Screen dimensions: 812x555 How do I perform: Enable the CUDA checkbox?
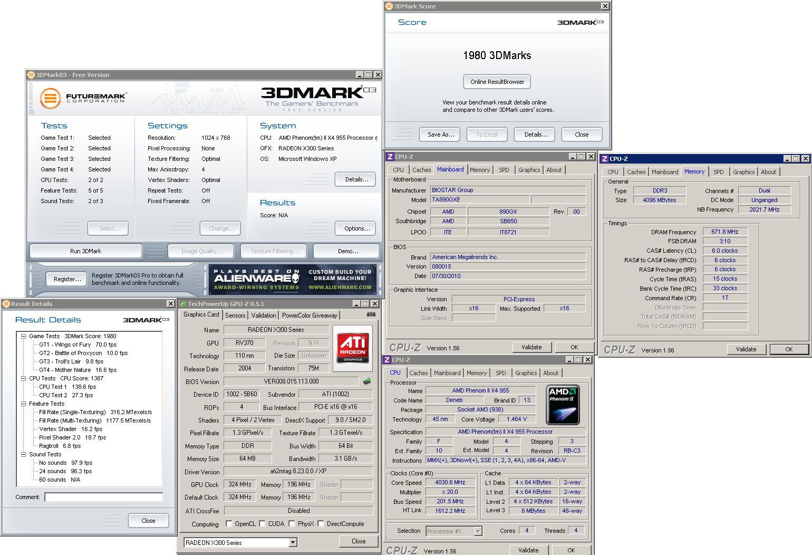point(262,524)
